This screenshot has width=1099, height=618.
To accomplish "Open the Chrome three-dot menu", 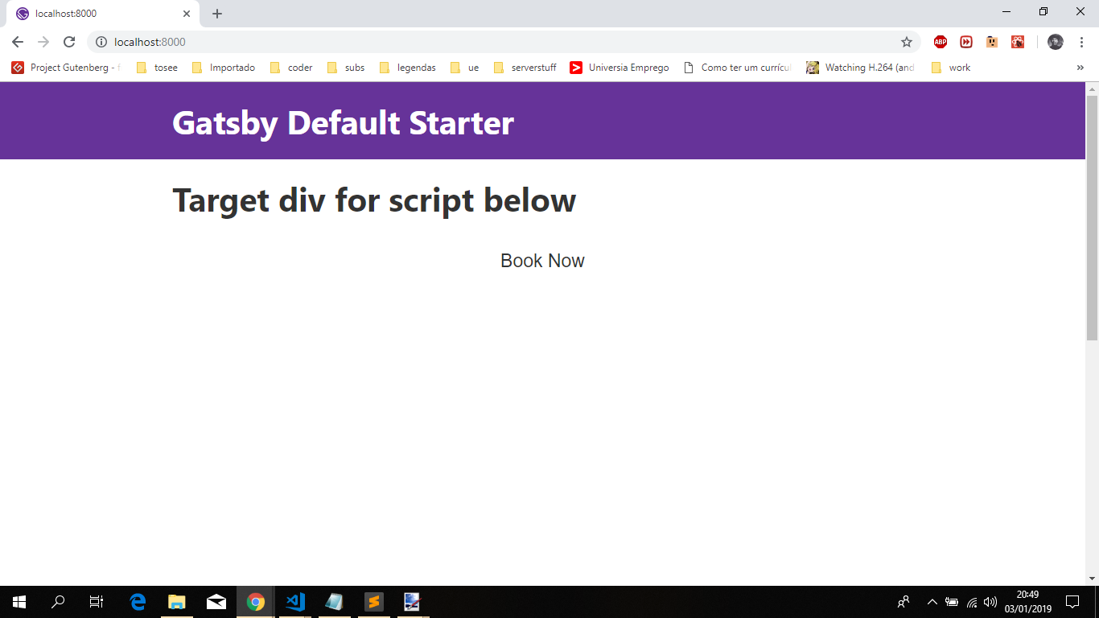I will point(1081,42).
